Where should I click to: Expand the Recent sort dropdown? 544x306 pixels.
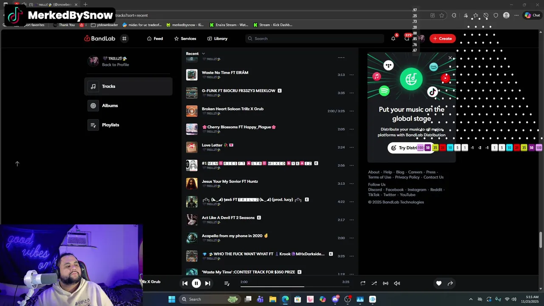click(x=195, y=54)
